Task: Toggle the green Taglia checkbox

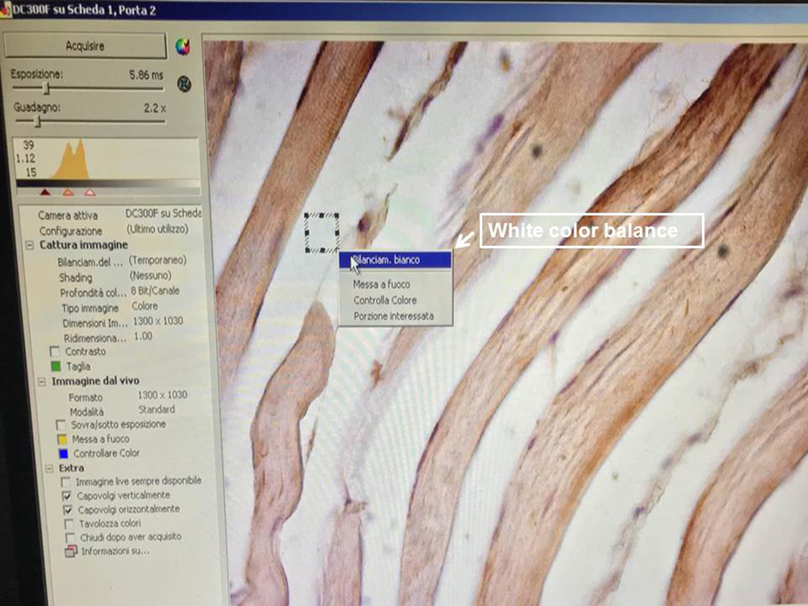Action: (56, 367)
